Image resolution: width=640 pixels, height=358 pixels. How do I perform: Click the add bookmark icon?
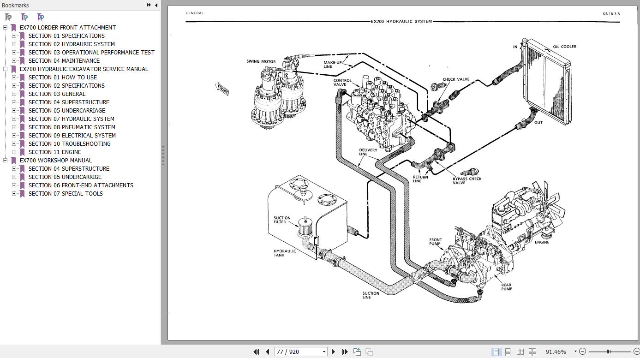[x=24, y=17]
